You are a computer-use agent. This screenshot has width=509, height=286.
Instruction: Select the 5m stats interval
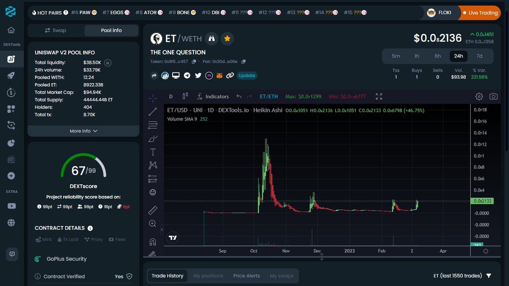pyautogui.click(x=396, y=56)
